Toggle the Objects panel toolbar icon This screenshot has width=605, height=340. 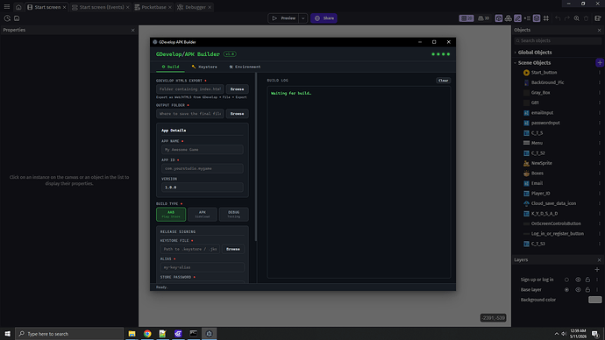[499, 18]
